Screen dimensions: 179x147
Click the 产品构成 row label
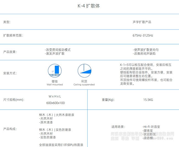[x=10, y=129]
